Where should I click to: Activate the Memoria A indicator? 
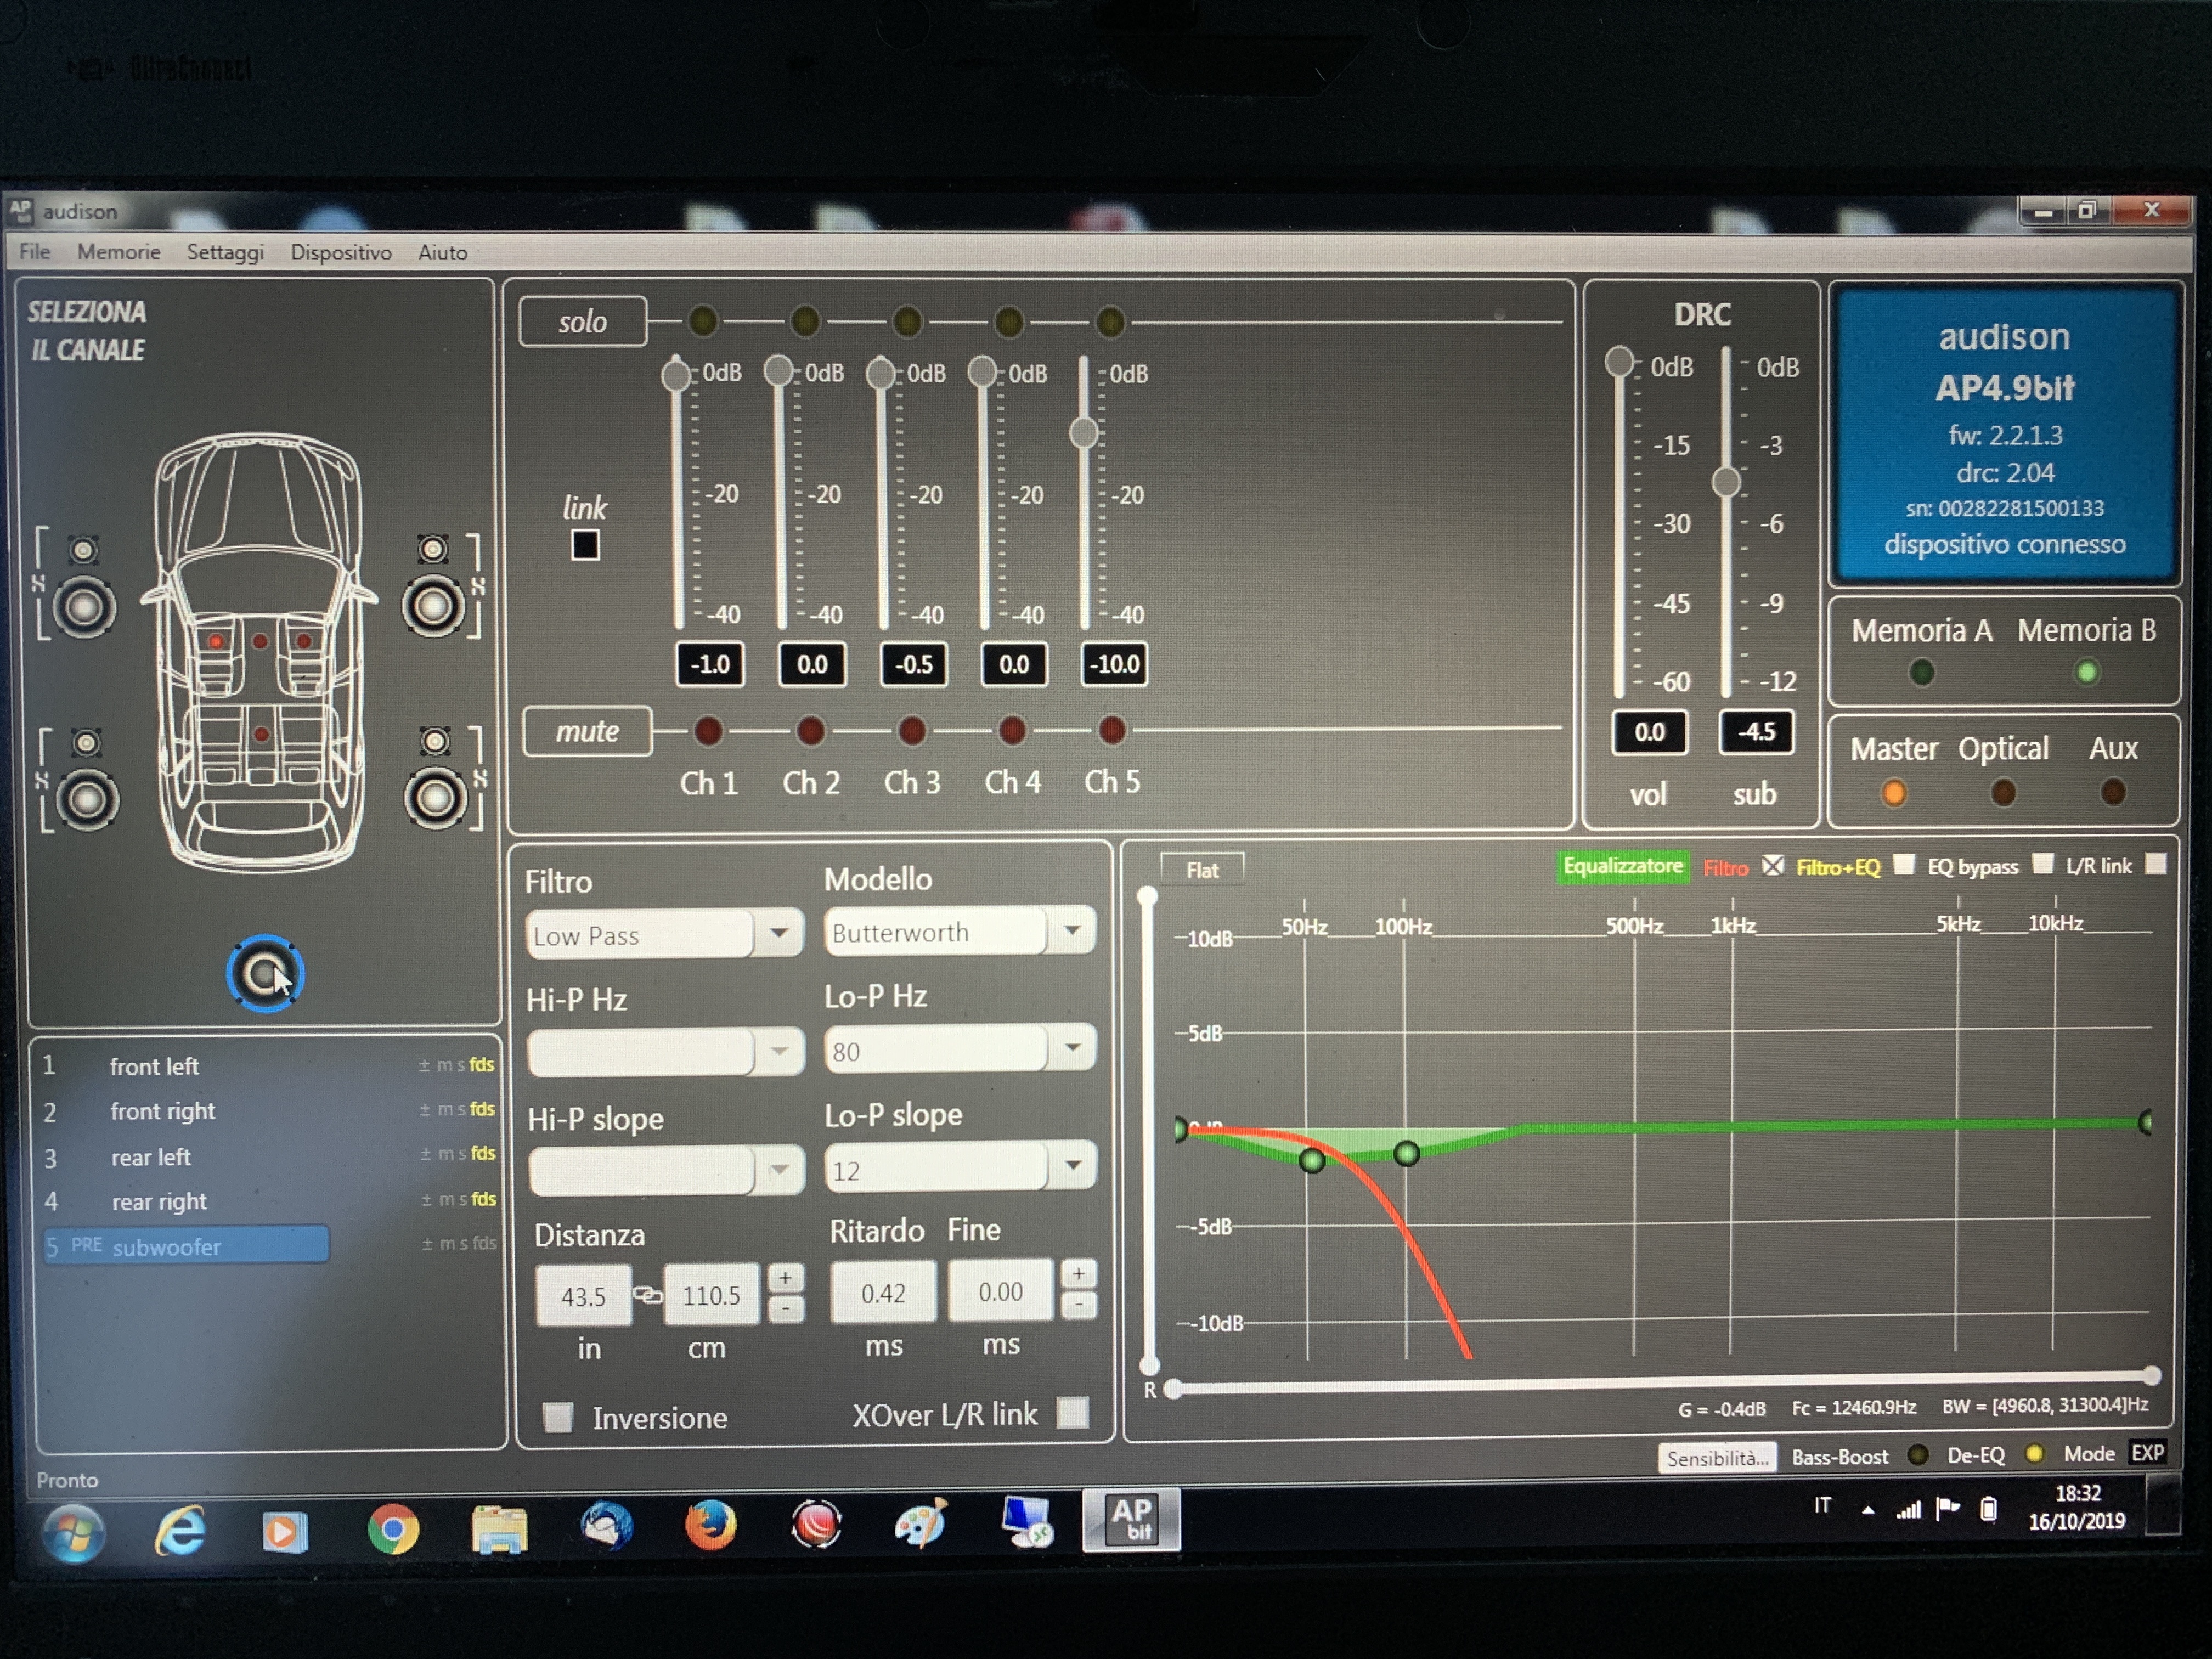pos(1920,672)
